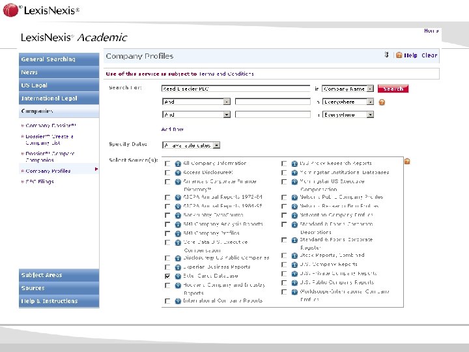
Task: Open the Specify Date dropdown
Action: click(x=191, y=145)
